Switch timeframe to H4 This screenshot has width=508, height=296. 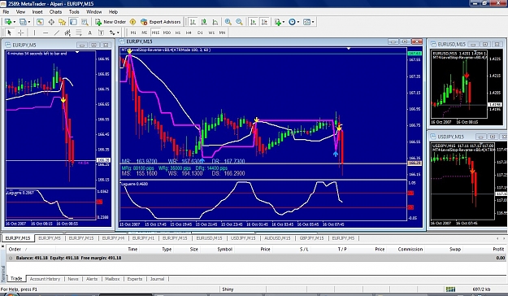tap(189, 33)
